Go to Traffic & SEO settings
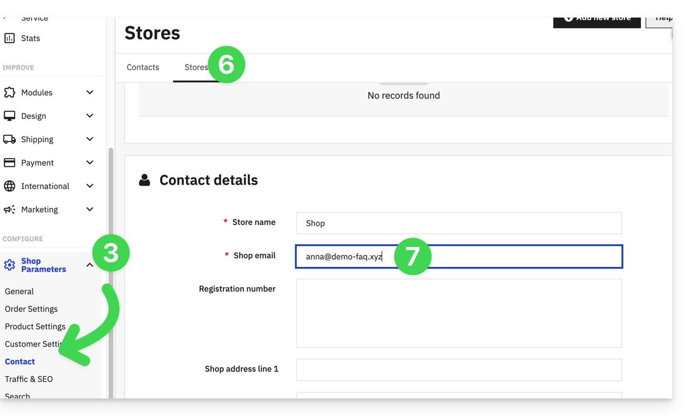 pyautogui.click(x=29, y=379)
